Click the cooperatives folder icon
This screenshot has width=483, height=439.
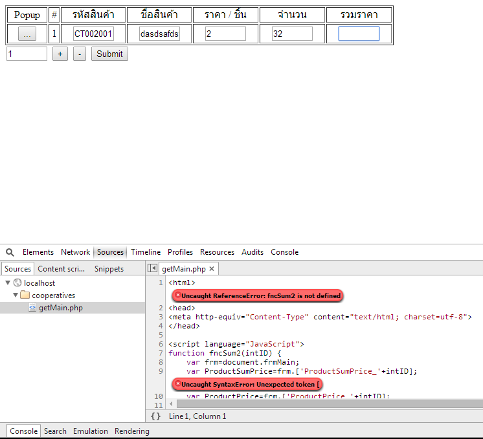point(25,295)
